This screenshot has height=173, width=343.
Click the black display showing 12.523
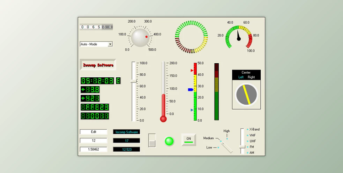tap(126, 149)
